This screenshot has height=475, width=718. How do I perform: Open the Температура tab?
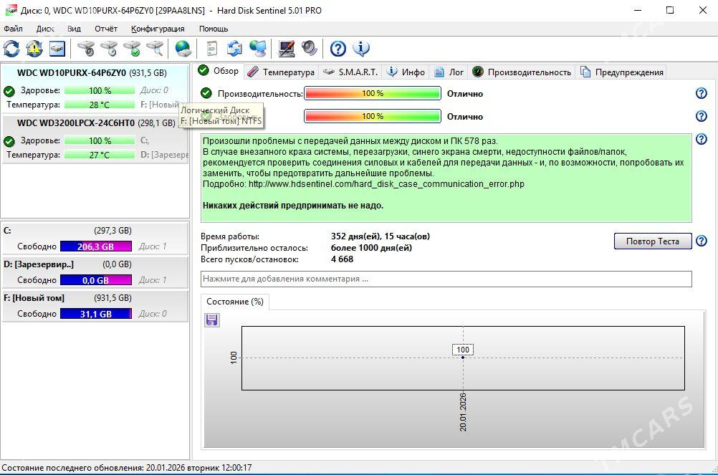click(281, 72)
